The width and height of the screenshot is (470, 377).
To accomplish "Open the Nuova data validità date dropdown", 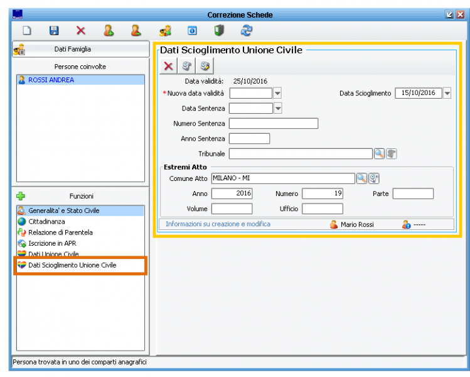I will (277, 93).
